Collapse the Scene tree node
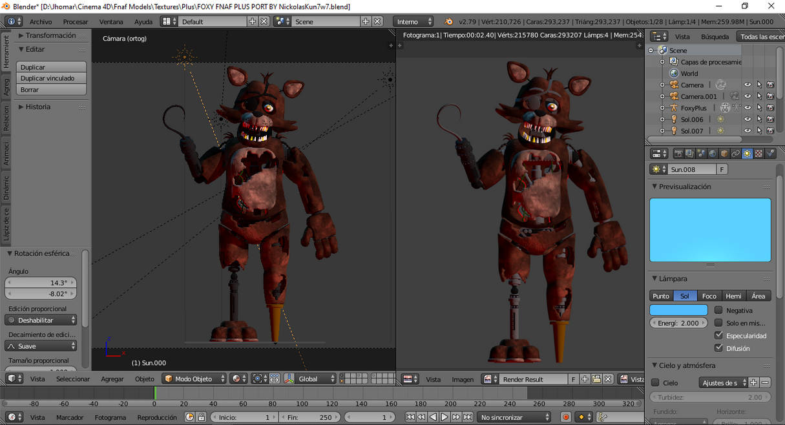The image size is (785, 425). point(651,50)
